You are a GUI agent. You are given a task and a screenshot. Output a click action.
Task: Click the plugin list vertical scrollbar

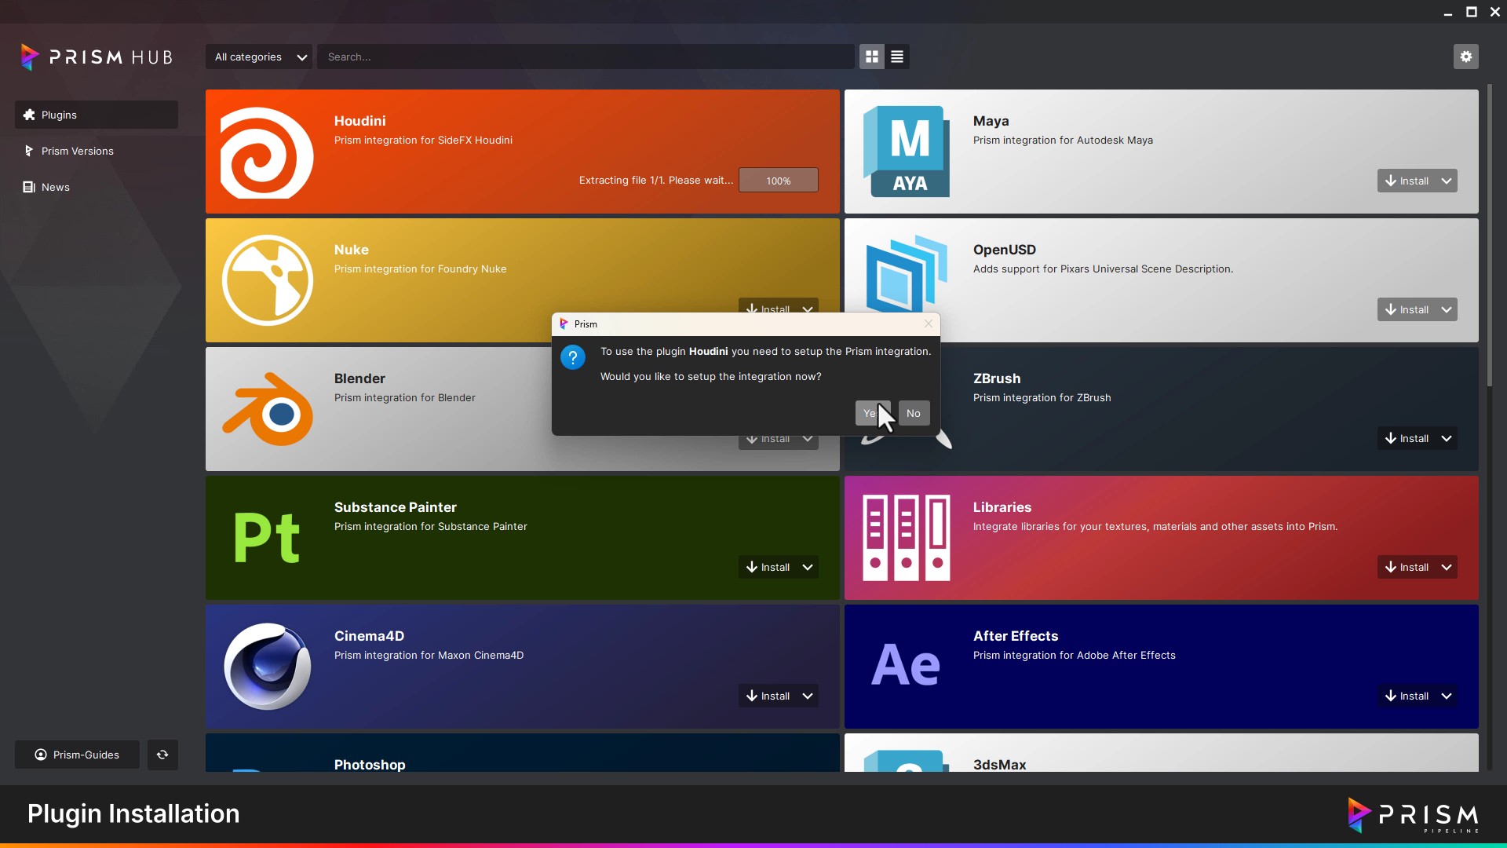[x=1490, y=236]
